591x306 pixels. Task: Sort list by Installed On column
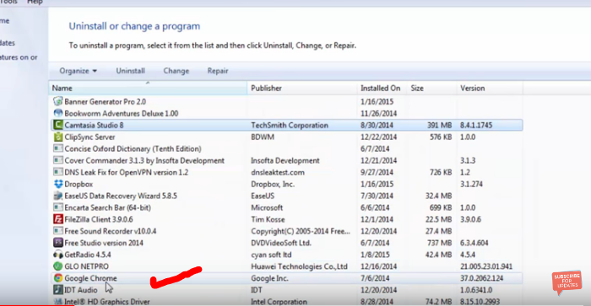(382, 88)
